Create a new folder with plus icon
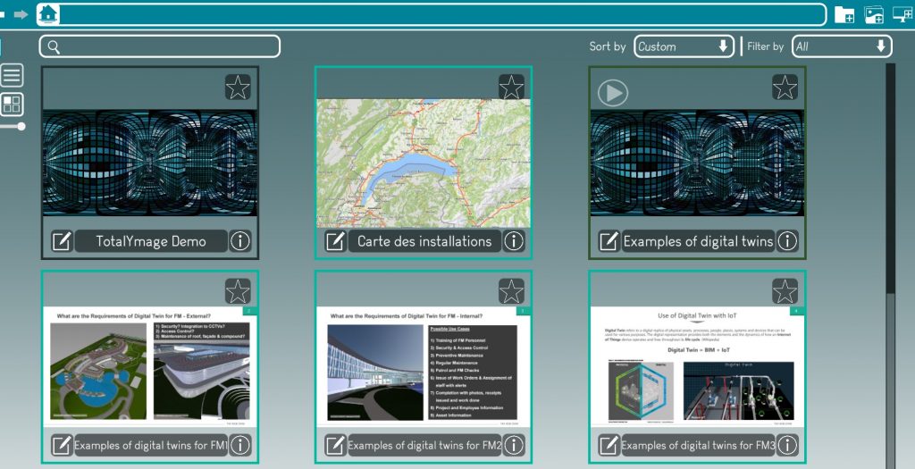 click(x=844, y=14)
